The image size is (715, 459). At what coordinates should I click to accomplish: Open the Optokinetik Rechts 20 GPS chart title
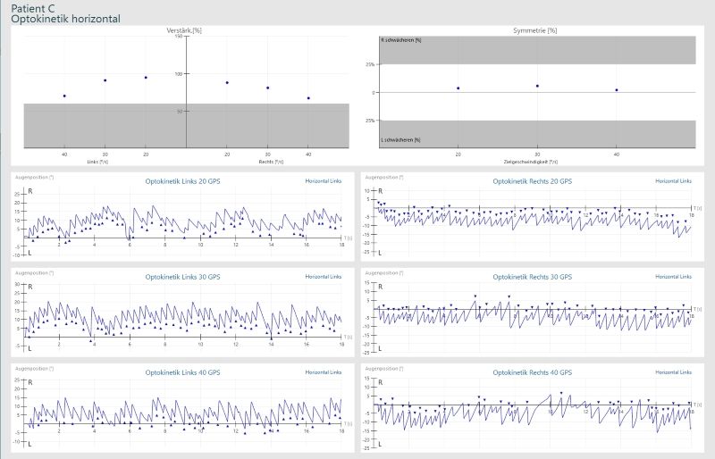[532, 181]
